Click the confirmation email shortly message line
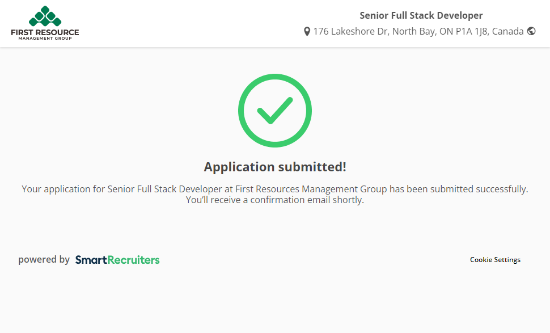550x333 pixels. (274, 200)
